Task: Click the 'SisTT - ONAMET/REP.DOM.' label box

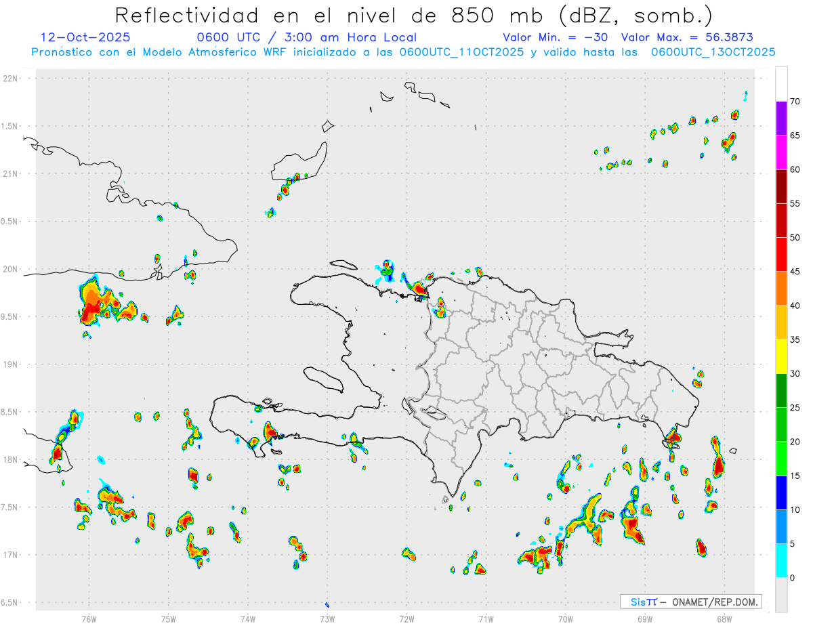Action: [x=690, y=602]
